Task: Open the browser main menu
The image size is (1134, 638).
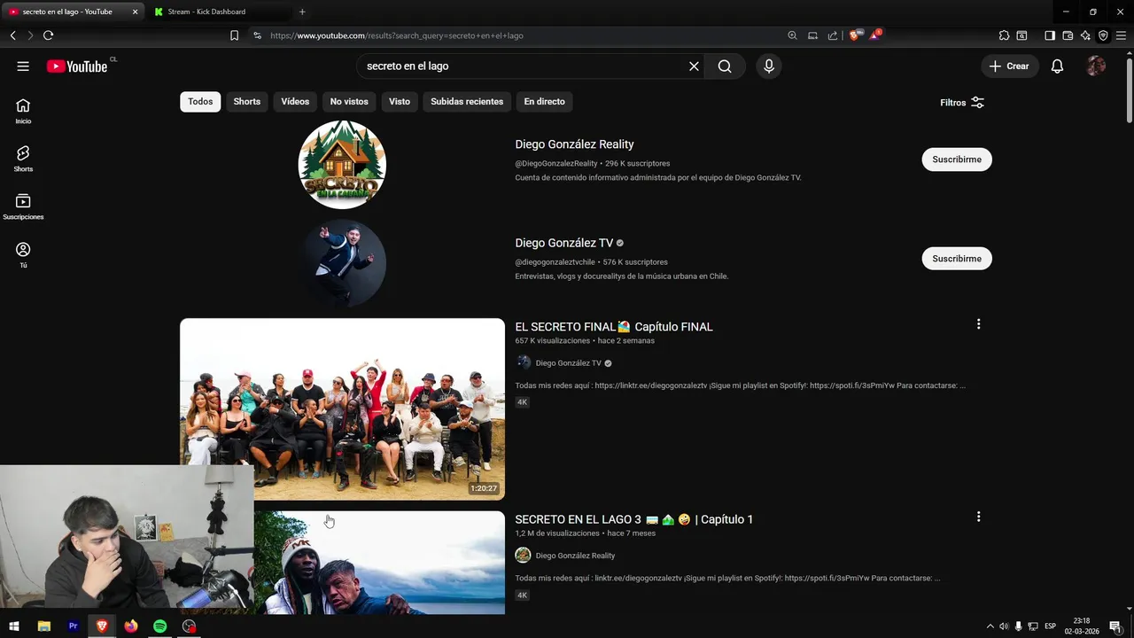Action: point(1121,35)
